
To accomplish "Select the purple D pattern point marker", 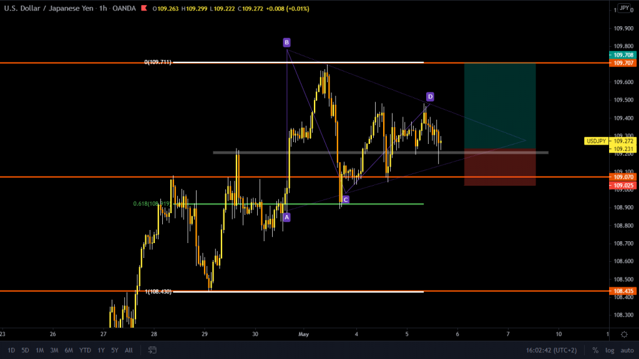I will pos(430,97).
